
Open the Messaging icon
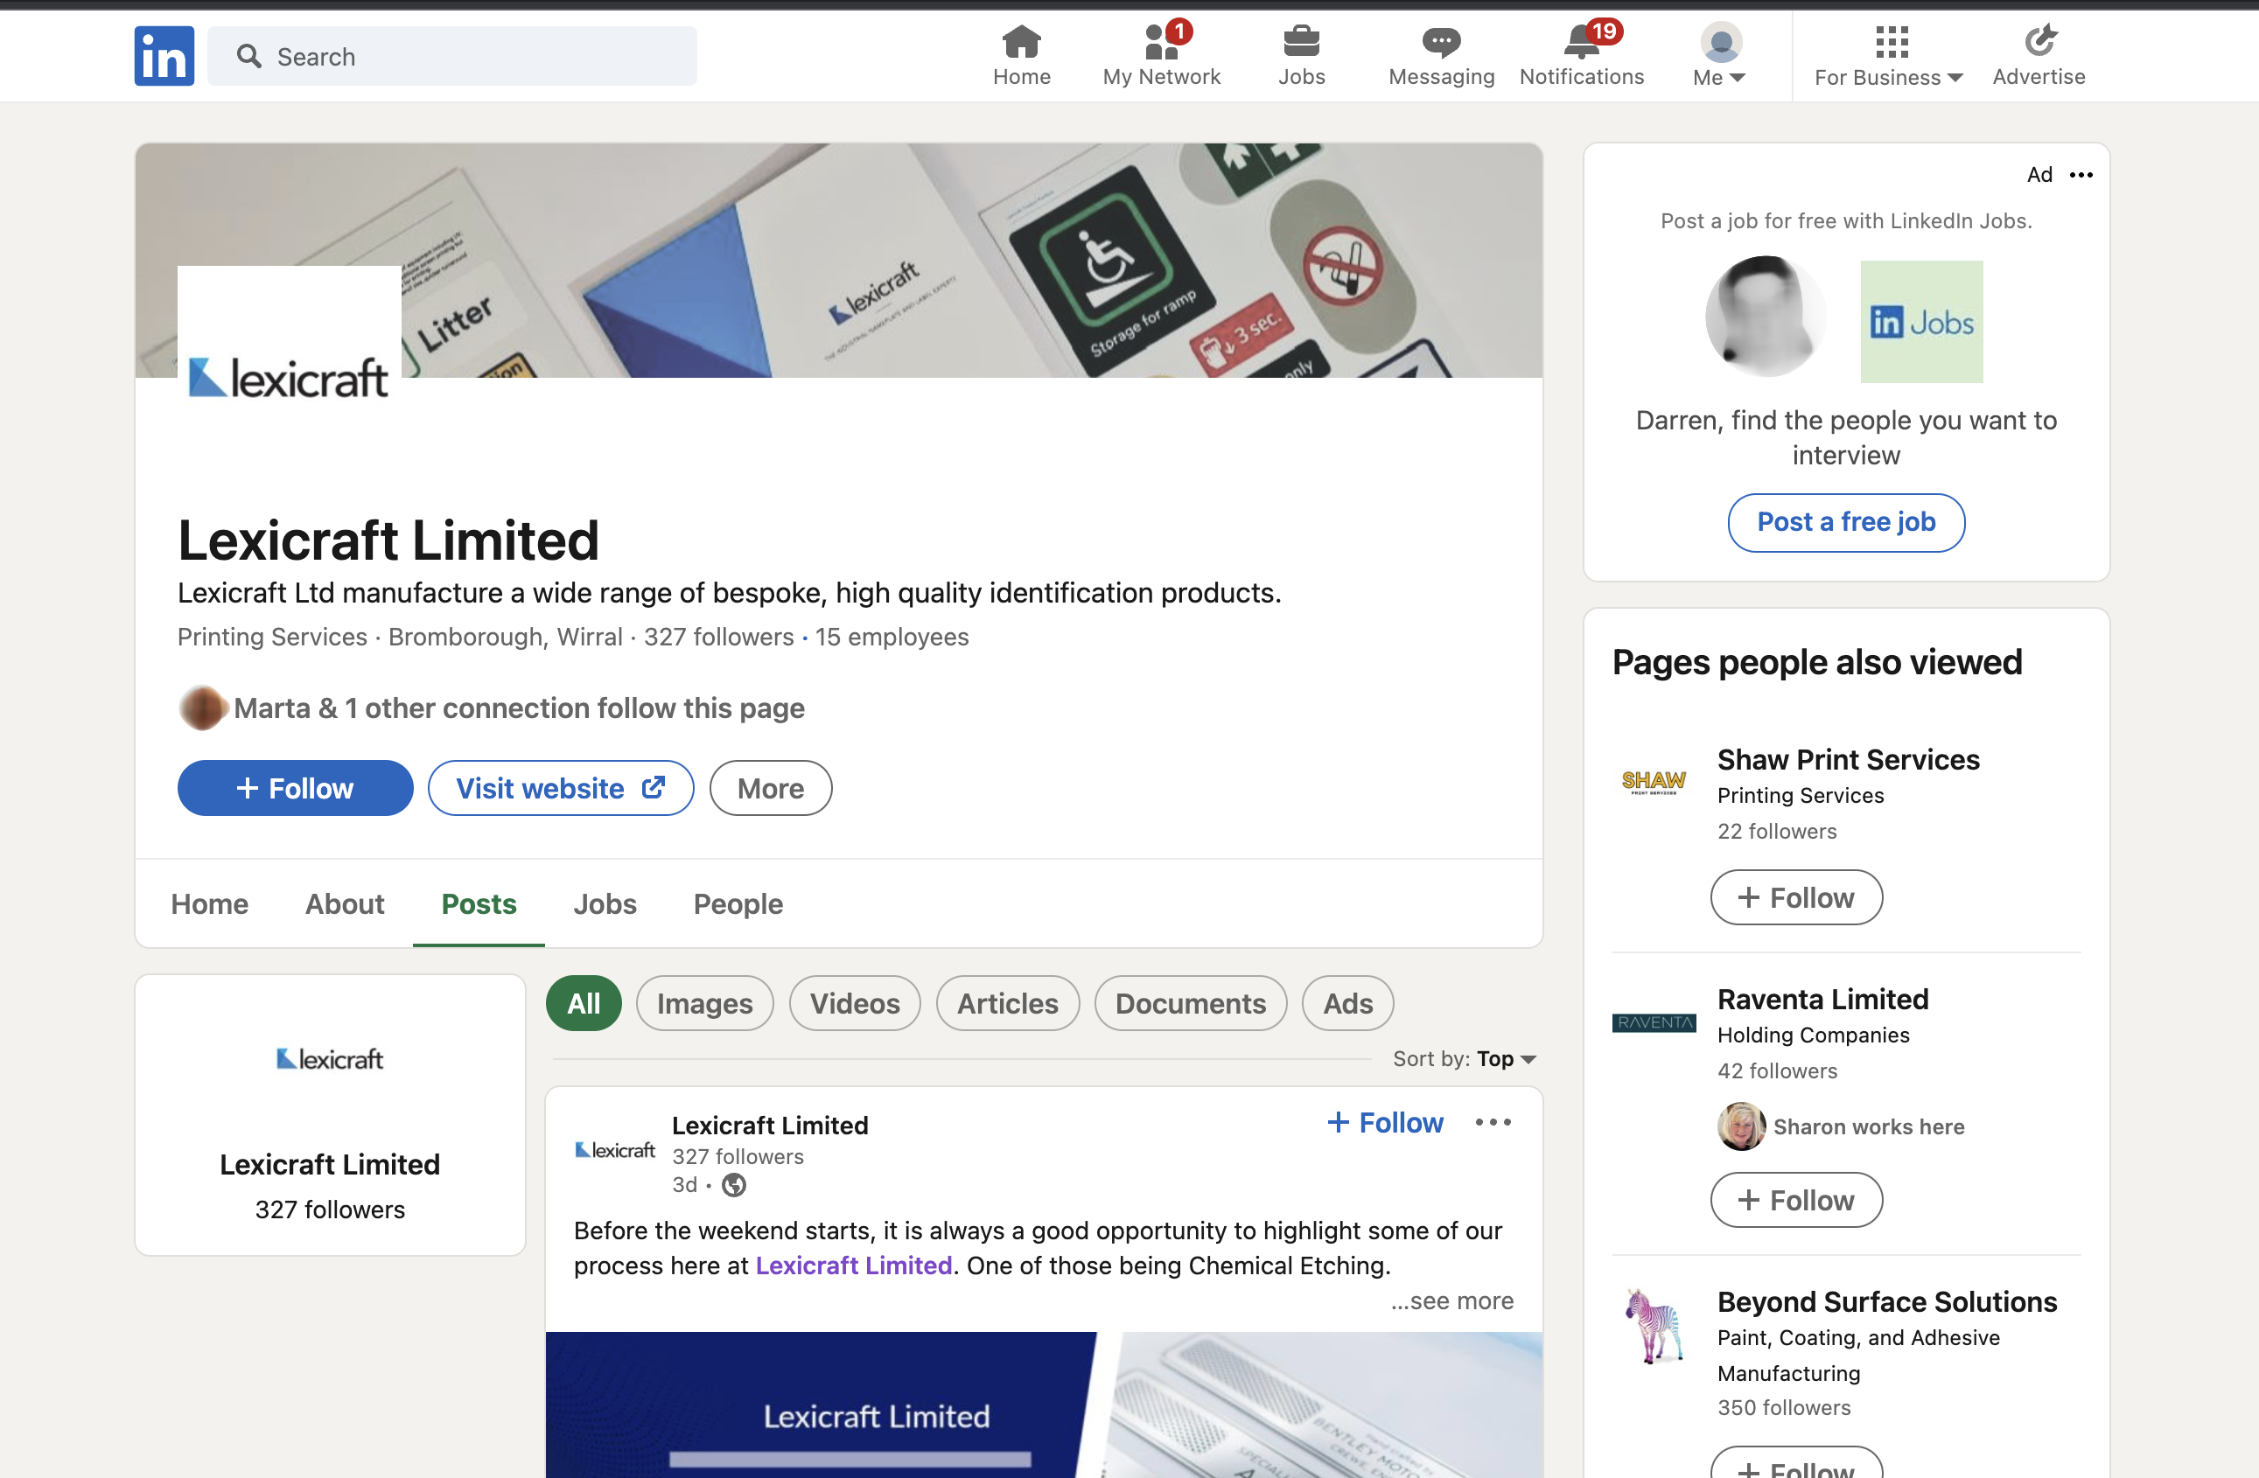[1440, 43]
